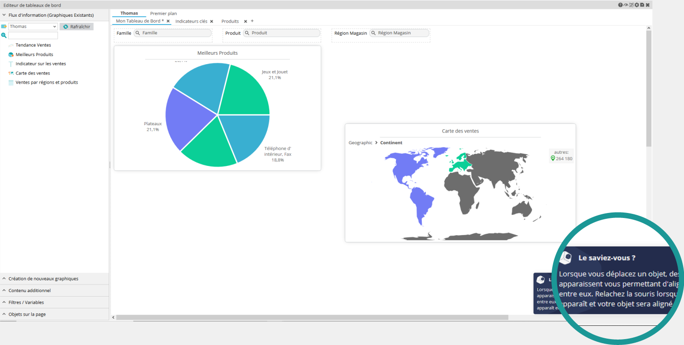Screen dimensions: 684x345
Task: Close the dashboard editor with the X icon
Action: [x=648, y=5]
